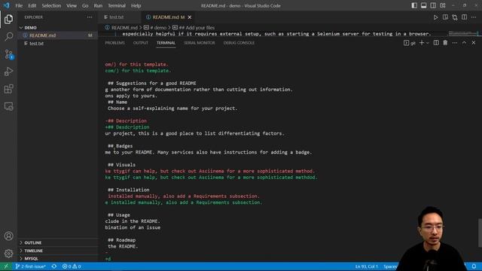Open the Remote Explorer view

point(8,106)
